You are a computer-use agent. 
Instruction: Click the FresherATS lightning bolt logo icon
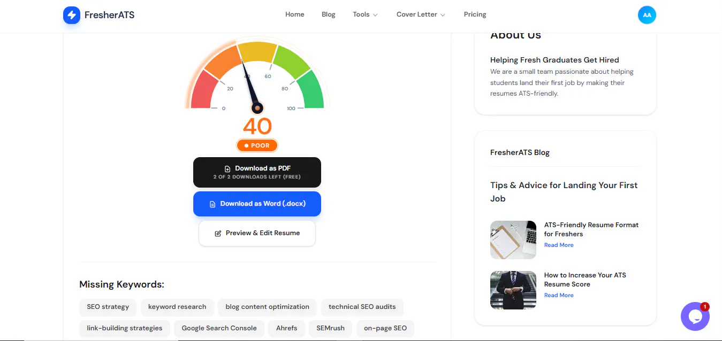tap(72, 15)
